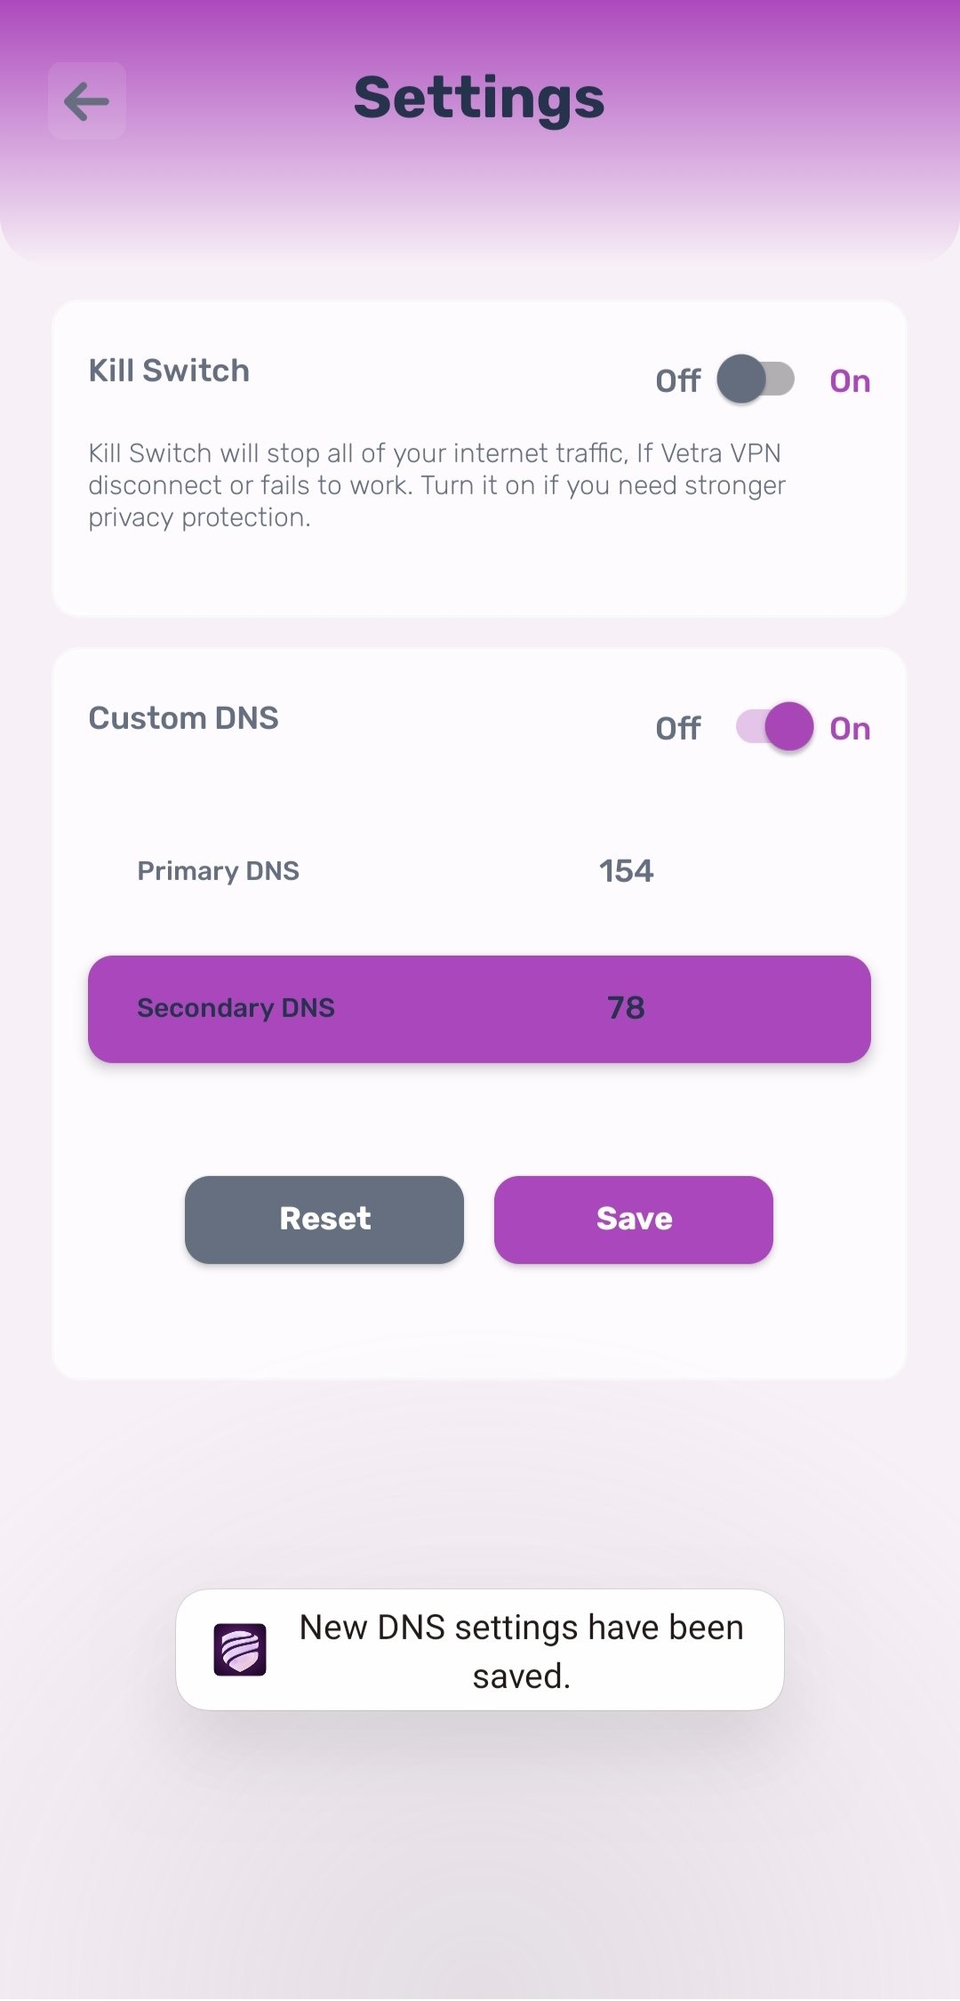Image resolution: width=960 pixels, height=2001 pixels.
Task: Enable the Kill Switch toggle
Action: [756, 380]
